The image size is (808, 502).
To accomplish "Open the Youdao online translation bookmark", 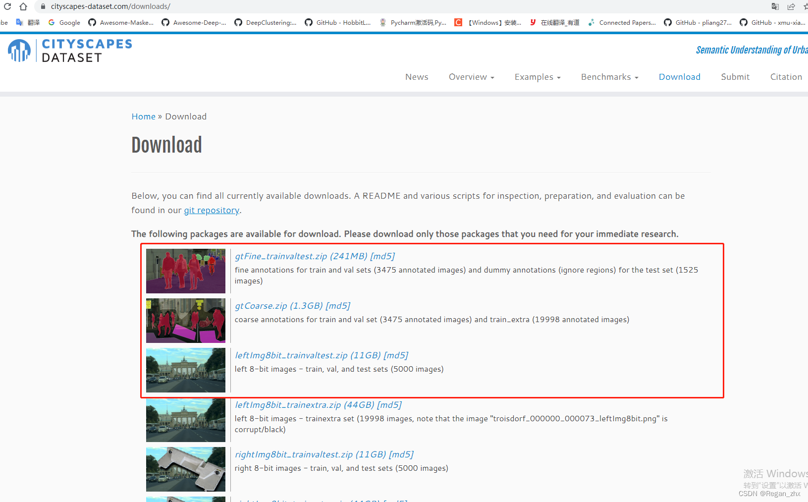I will (x=554, y=22).
